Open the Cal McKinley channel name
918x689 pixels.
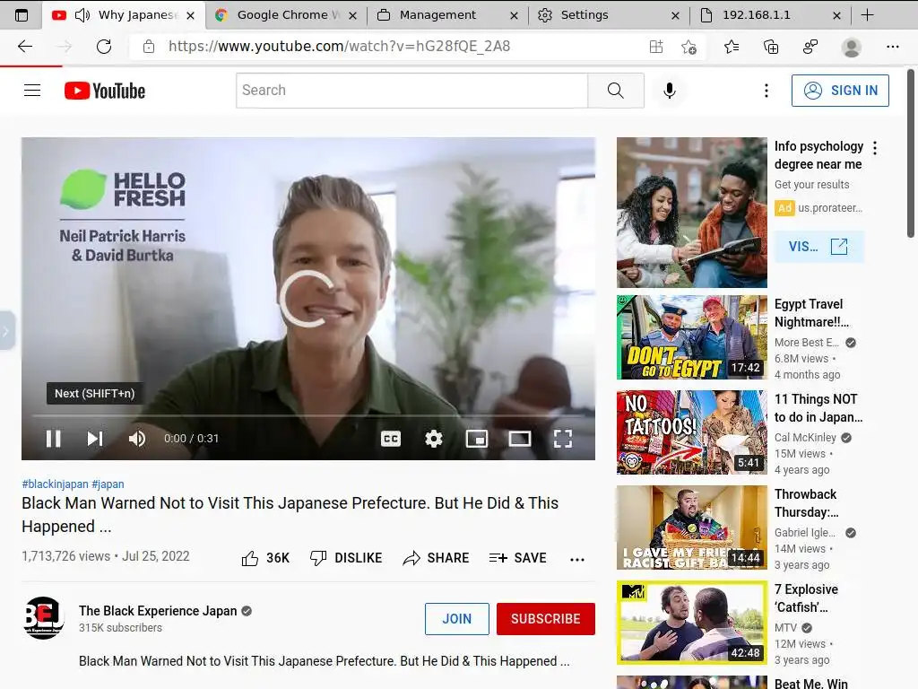click(805, 437)
